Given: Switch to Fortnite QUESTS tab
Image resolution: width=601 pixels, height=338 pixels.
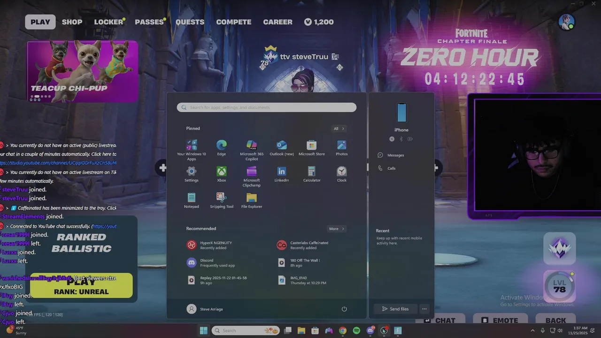Looking at the screenshot, I should click(x=190, y=22).
